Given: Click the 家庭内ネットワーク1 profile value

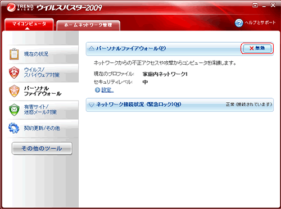Looking at the screenshot, I should 165,74.
